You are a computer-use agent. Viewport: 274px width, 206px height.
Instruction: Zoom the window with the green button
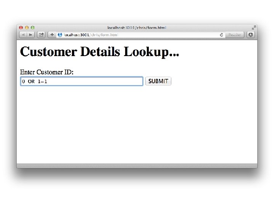click(x=32, y=28)
